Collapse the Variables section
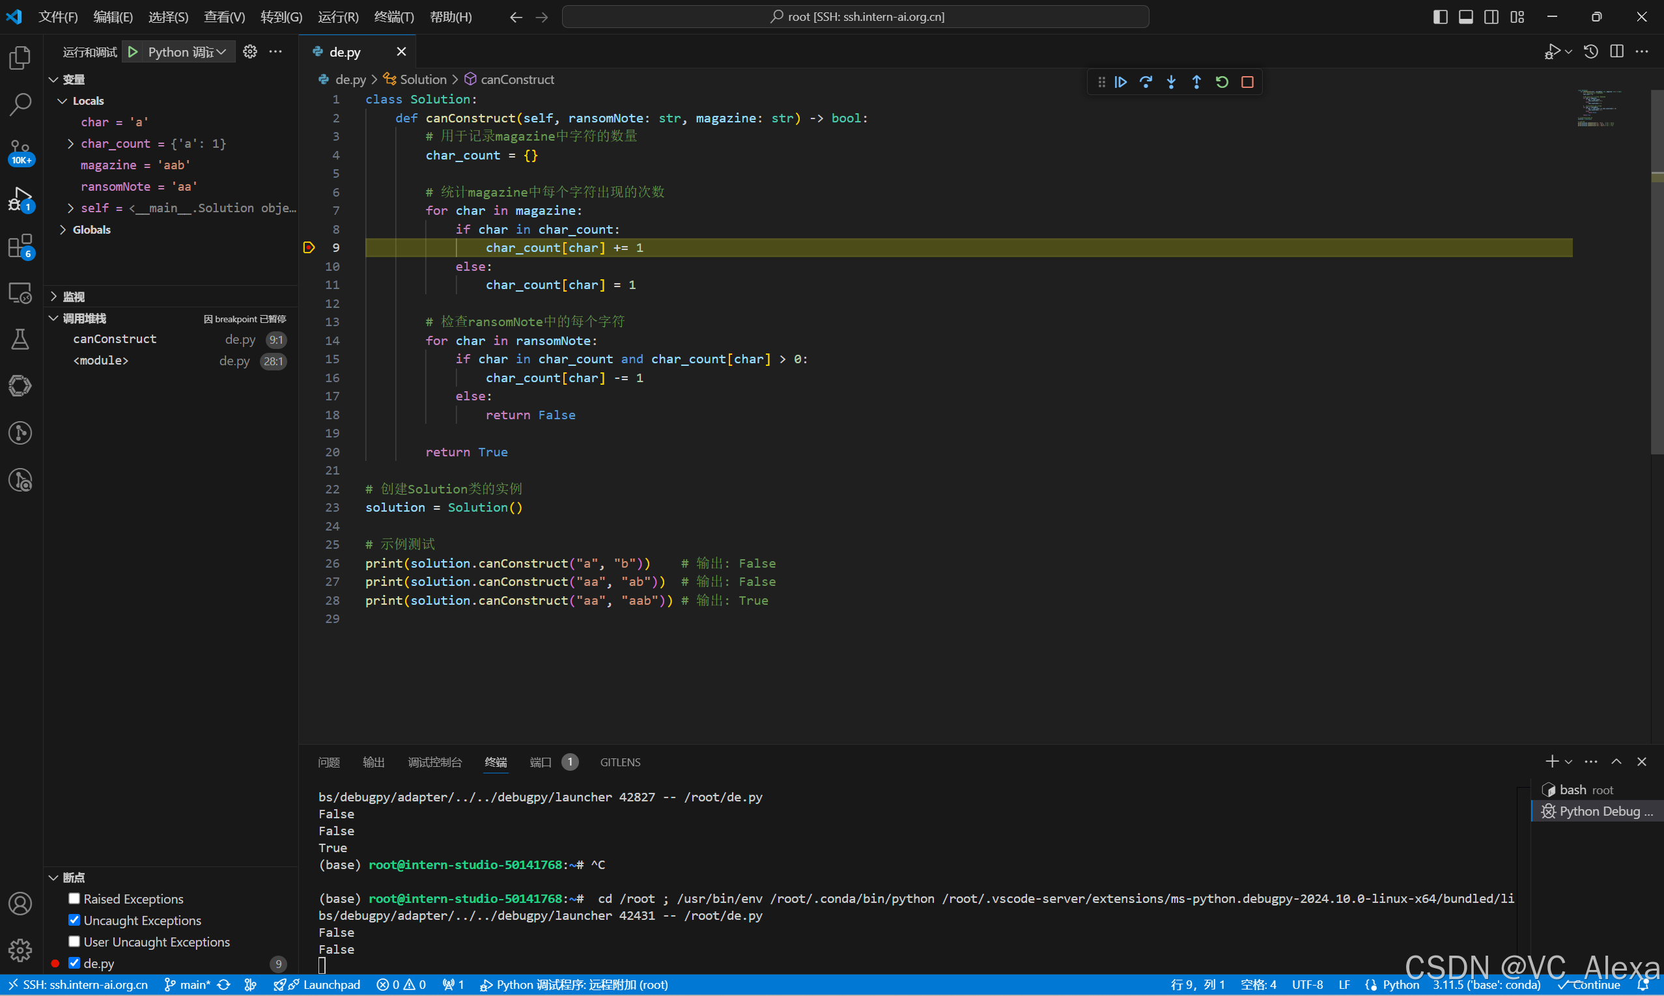Image resolution: width=1664 pixels, height=996 pixels. tap(53, 79)
